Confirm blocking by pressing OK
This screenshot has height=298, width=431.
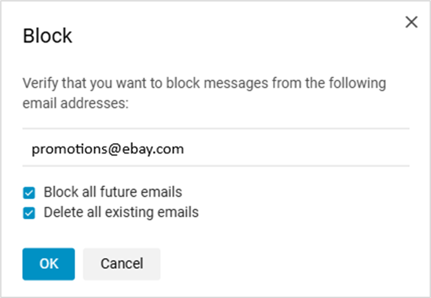(48, 264)
